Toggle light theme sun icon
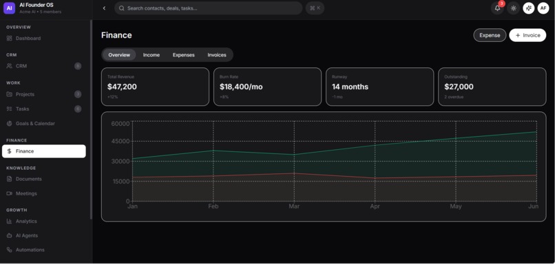The image size is (555, 264). (x=513, y=8)
